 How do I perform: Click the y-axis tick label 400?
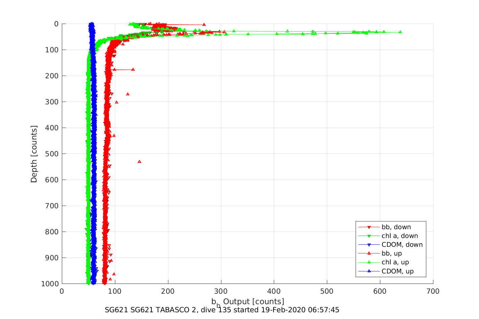point(52,128)
